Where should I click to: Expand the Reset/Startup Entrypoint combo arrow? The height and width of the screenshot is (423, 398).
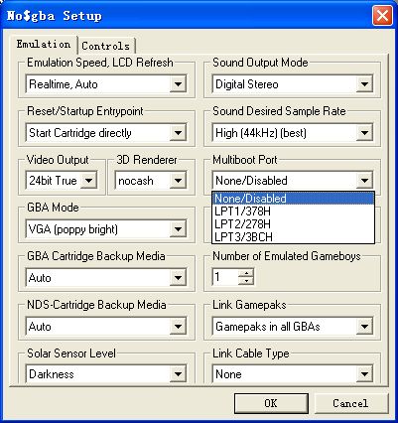pyautogui.click(x=178, y=133)
